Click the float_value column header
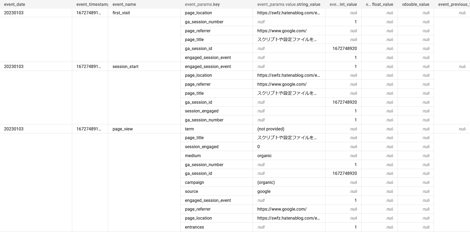The image size is (470, 232). [380, 4]
